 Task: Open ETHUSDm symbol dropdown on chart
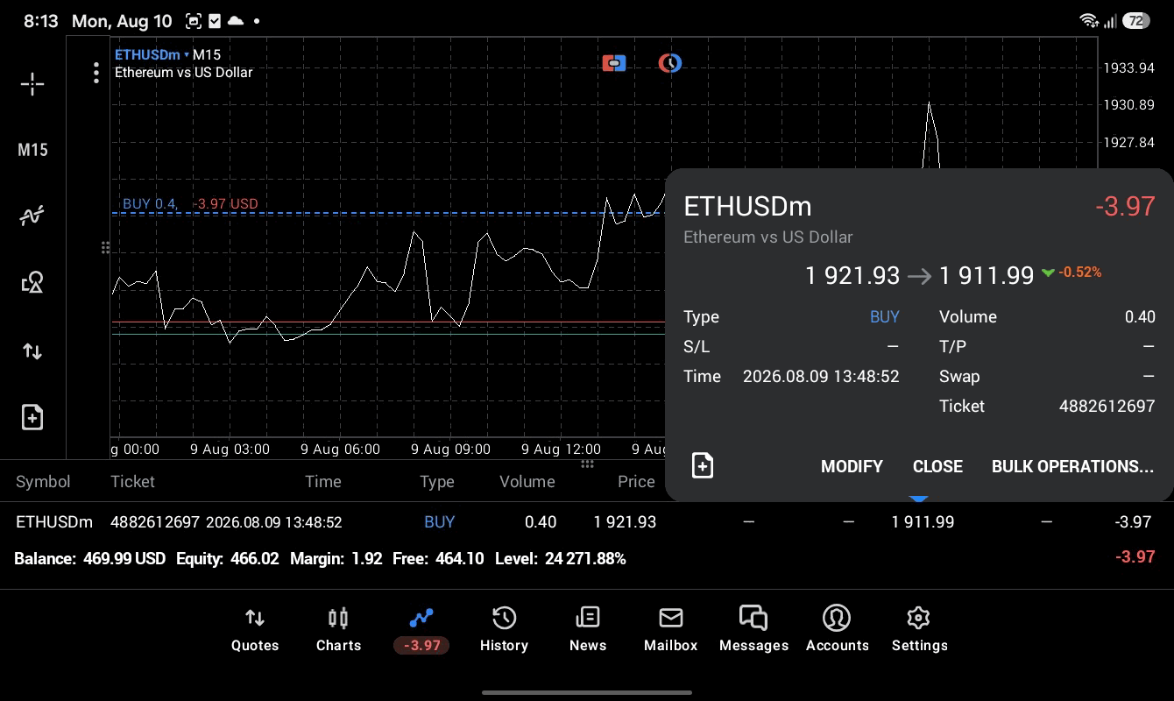coord(152,54)
